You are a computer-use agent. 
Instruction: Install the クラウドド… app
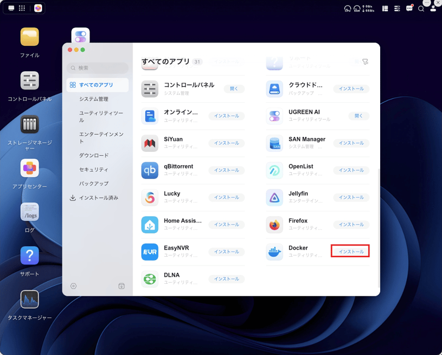(x=351, y=89)
